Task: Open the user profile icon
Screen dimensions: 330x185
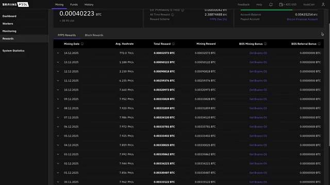Action: [x=323, y=5]
